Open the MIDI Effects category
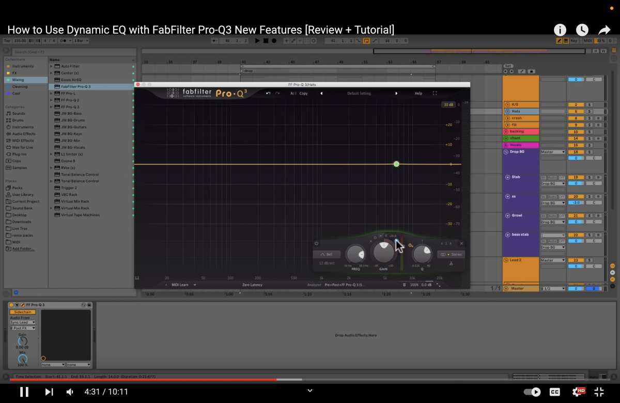 point(23,141)
